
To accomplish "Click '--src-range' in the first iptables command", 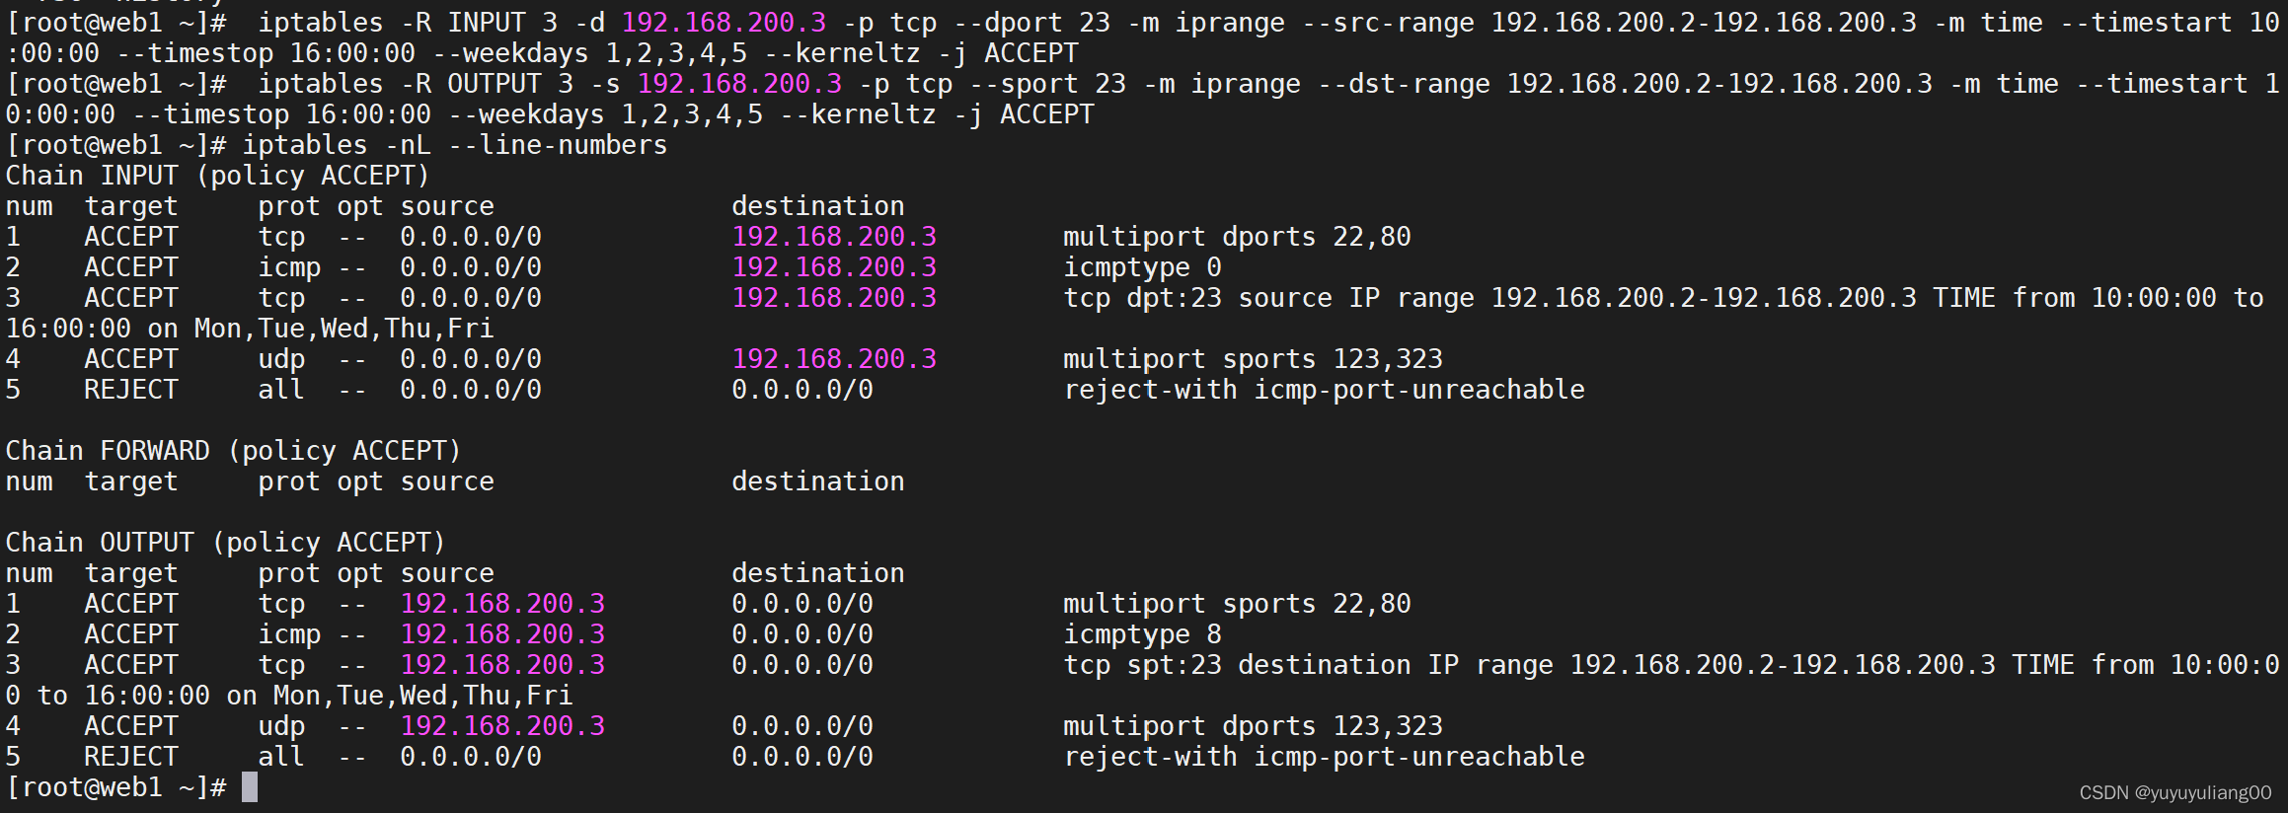I will pos(1387,23).
